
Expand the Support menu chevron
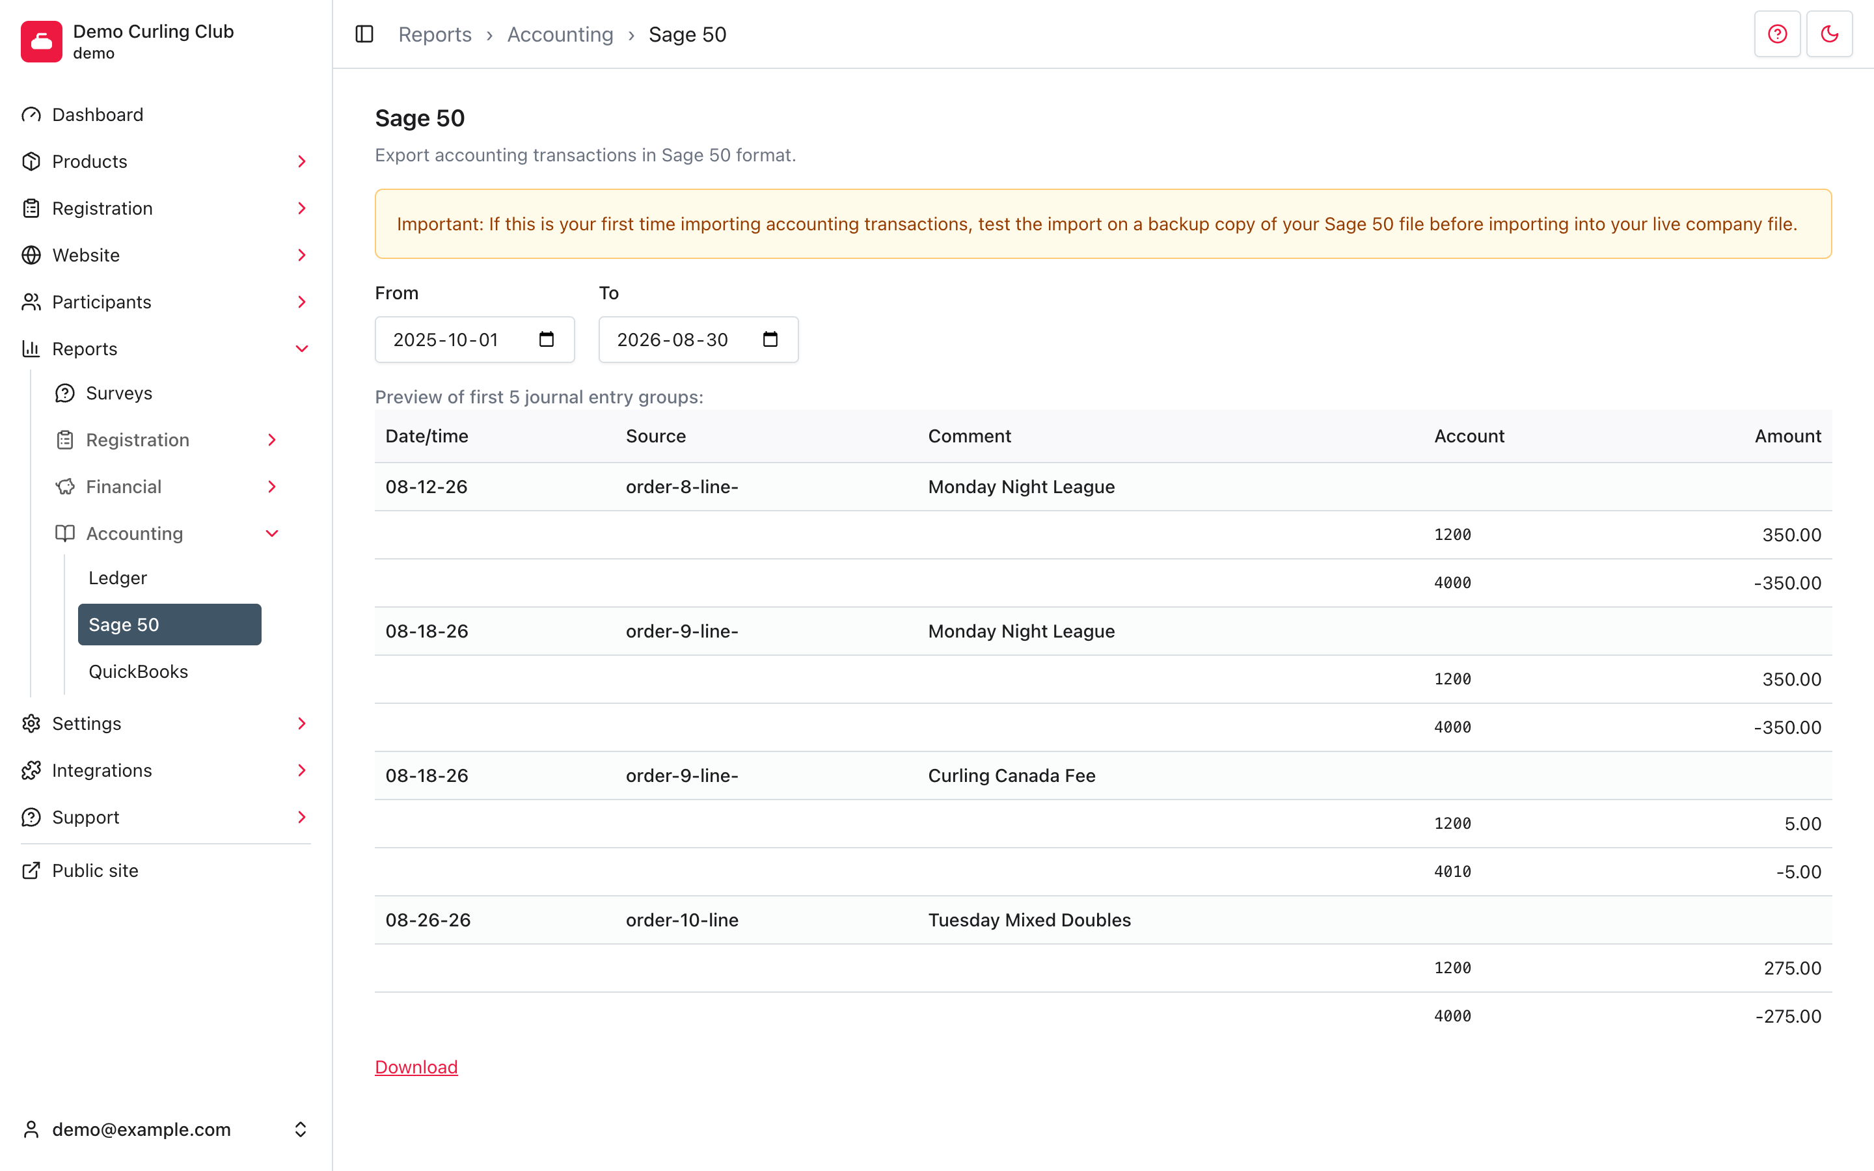(302, 817)
